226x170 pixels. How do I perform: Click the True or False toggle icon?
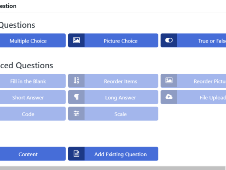coord(169,40)
